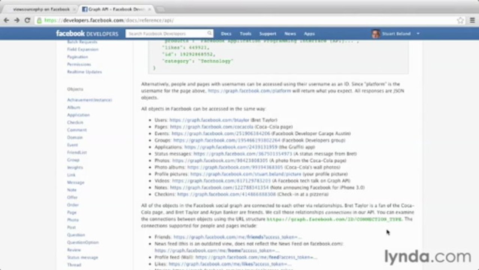Open the Question object link
Screen dimensions: 479x270
click(76, 235)
